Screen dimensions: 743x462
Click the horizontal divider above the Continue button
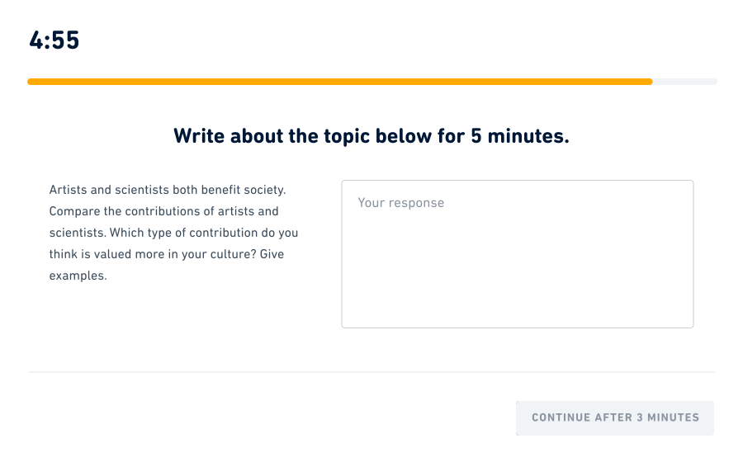(x=371, y=372)
